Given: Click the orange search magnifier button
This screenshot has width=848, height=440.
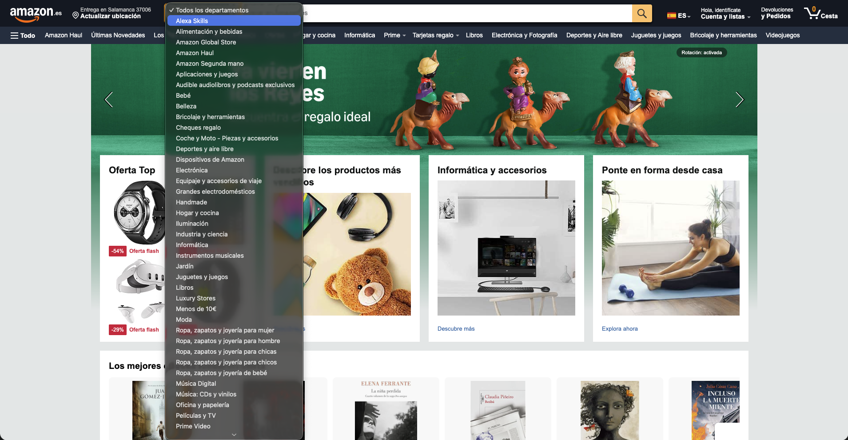Looking at the screenshot, I should pos(641,13).
